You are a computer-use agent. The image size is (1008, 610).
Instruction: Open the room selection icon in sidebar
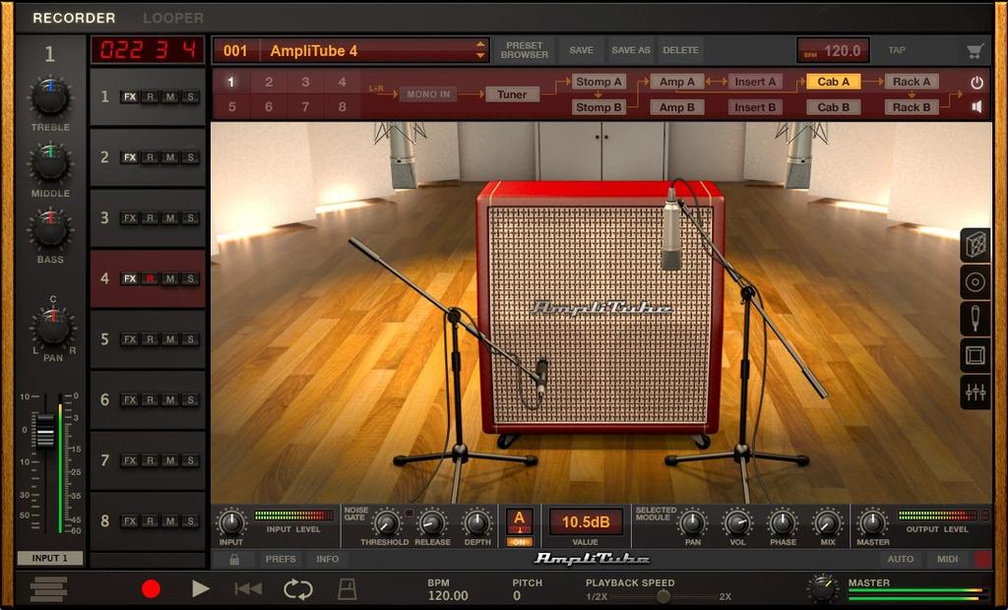tap(976, 355)
